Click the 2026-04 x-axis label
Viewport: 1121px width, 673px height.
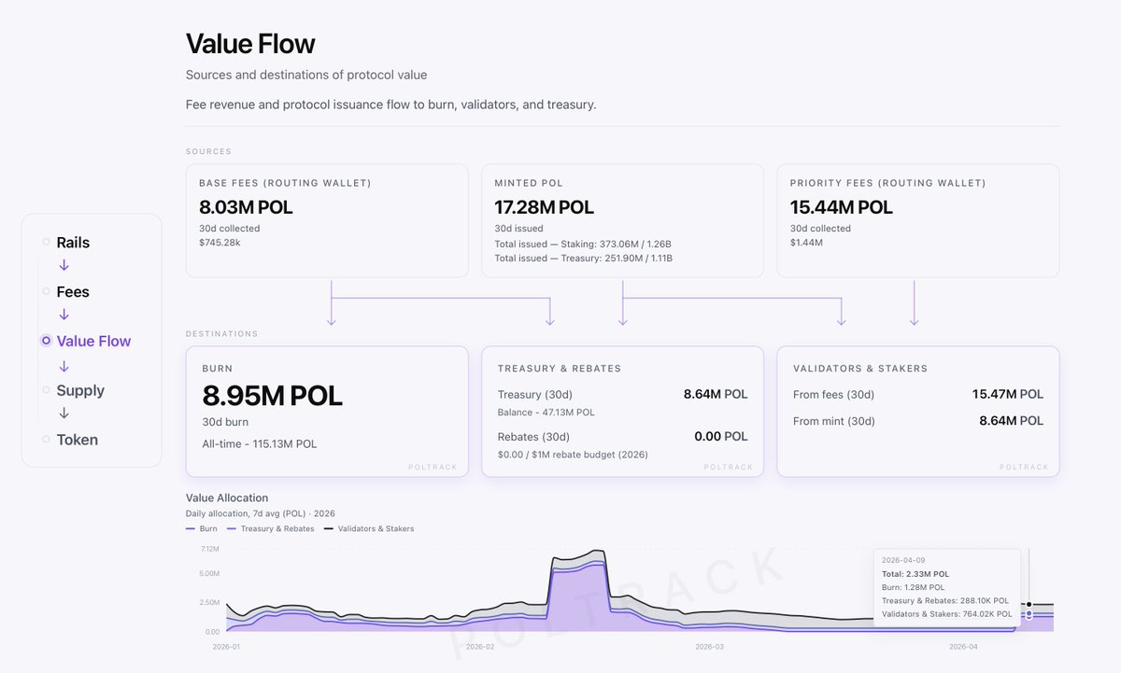(x=963, y=646)
